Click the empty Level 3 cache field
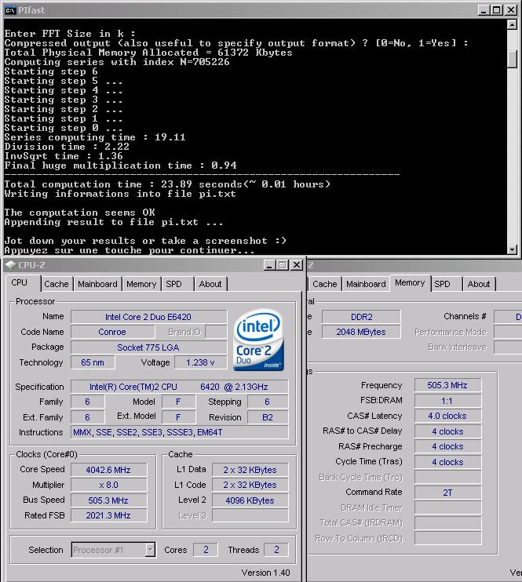 (x=250, y=515)
